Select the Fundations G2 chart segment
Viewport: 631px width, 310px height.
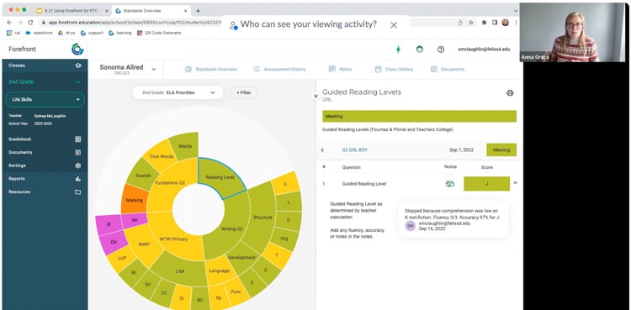tap(170, 183)
